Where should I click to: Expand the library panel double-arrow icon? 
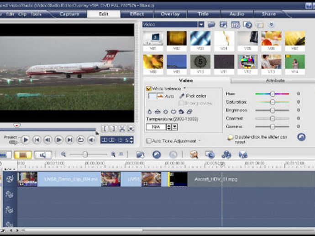tap(272, 25)
